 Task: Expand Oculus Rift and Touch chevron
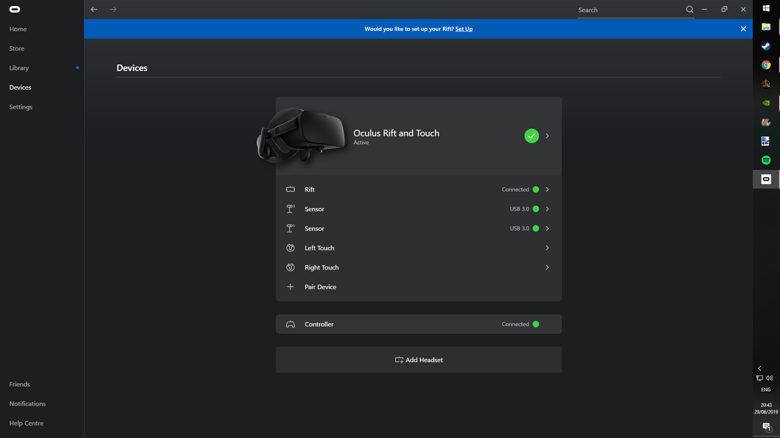pos(547,136)
